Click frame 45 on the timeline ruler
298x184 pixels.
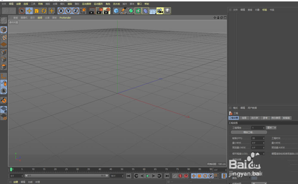coord(111,169)
